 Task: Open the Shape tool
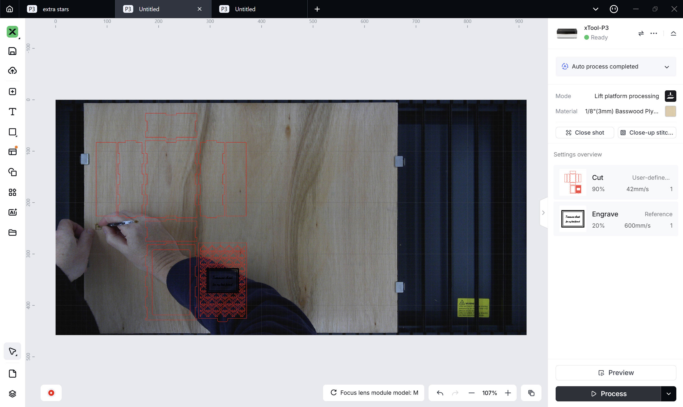click(x=12, y=132)
